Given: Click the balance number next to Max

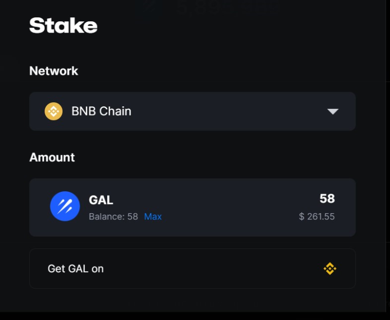Looking at the screenshot, I should (x=133, y=217).
